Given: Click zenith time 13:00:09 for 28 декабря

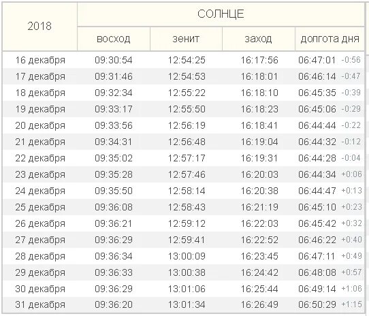Looking at the screenshot, I should [187, 256].
